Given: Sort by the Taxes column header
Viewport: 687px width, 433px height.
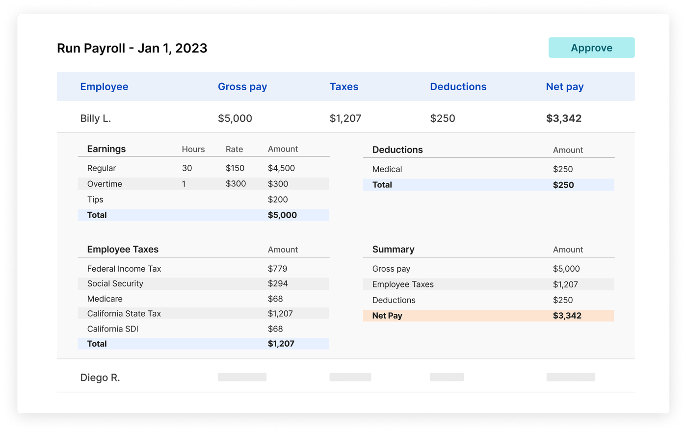Looking at the screenshot, I should 344,86.
